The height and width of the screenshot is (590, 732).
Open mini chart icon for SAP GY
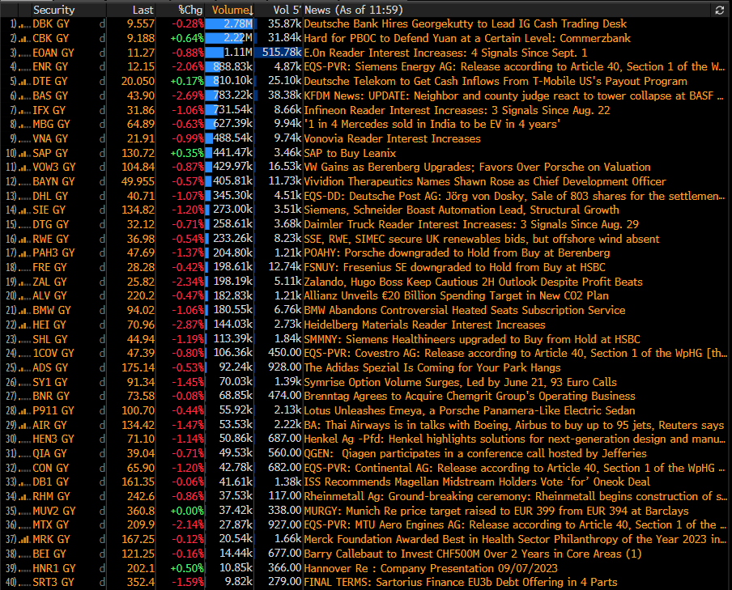point(25,154)
